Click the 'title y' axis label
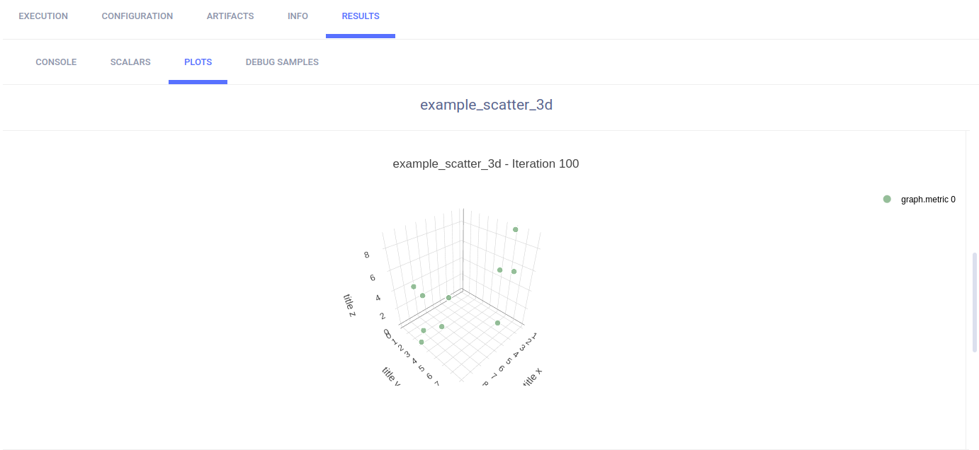The width and height of the screenshot is (979, 450). (x=391, y=376)
